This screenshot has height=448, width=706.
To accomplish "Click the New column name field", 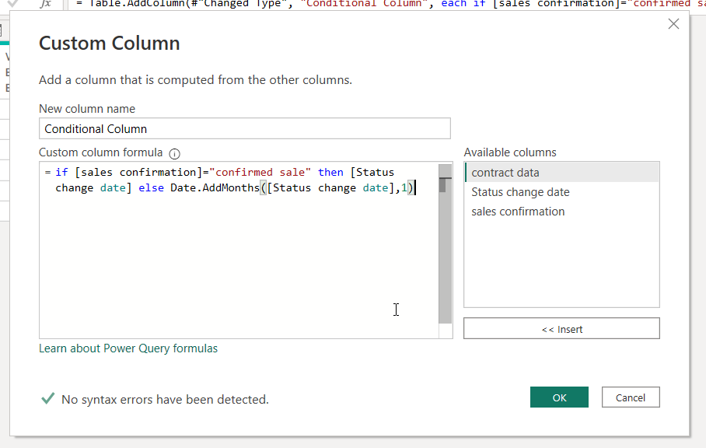I will coord(244,129).
